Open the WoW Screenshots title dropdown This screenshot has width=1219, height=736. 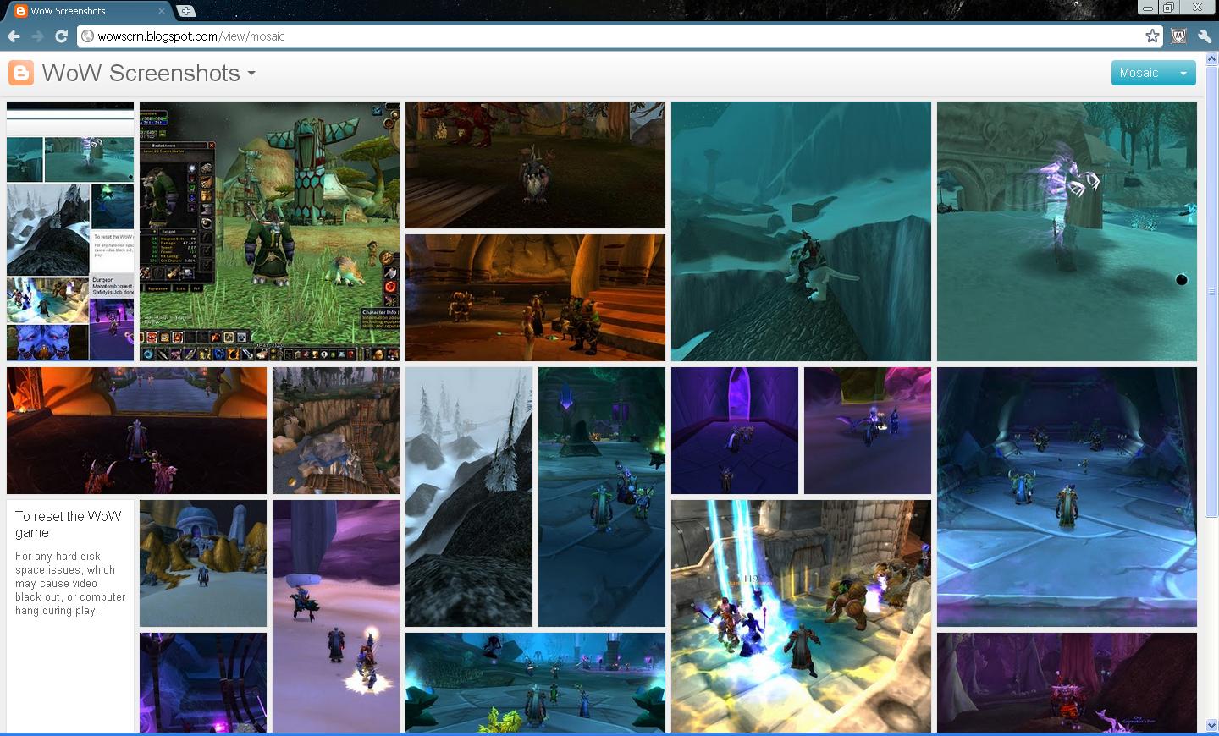click(x=250, y=74)
